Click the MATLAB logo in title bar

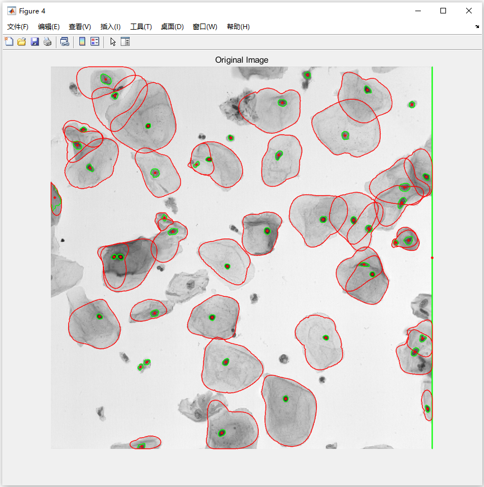(12, 11)
